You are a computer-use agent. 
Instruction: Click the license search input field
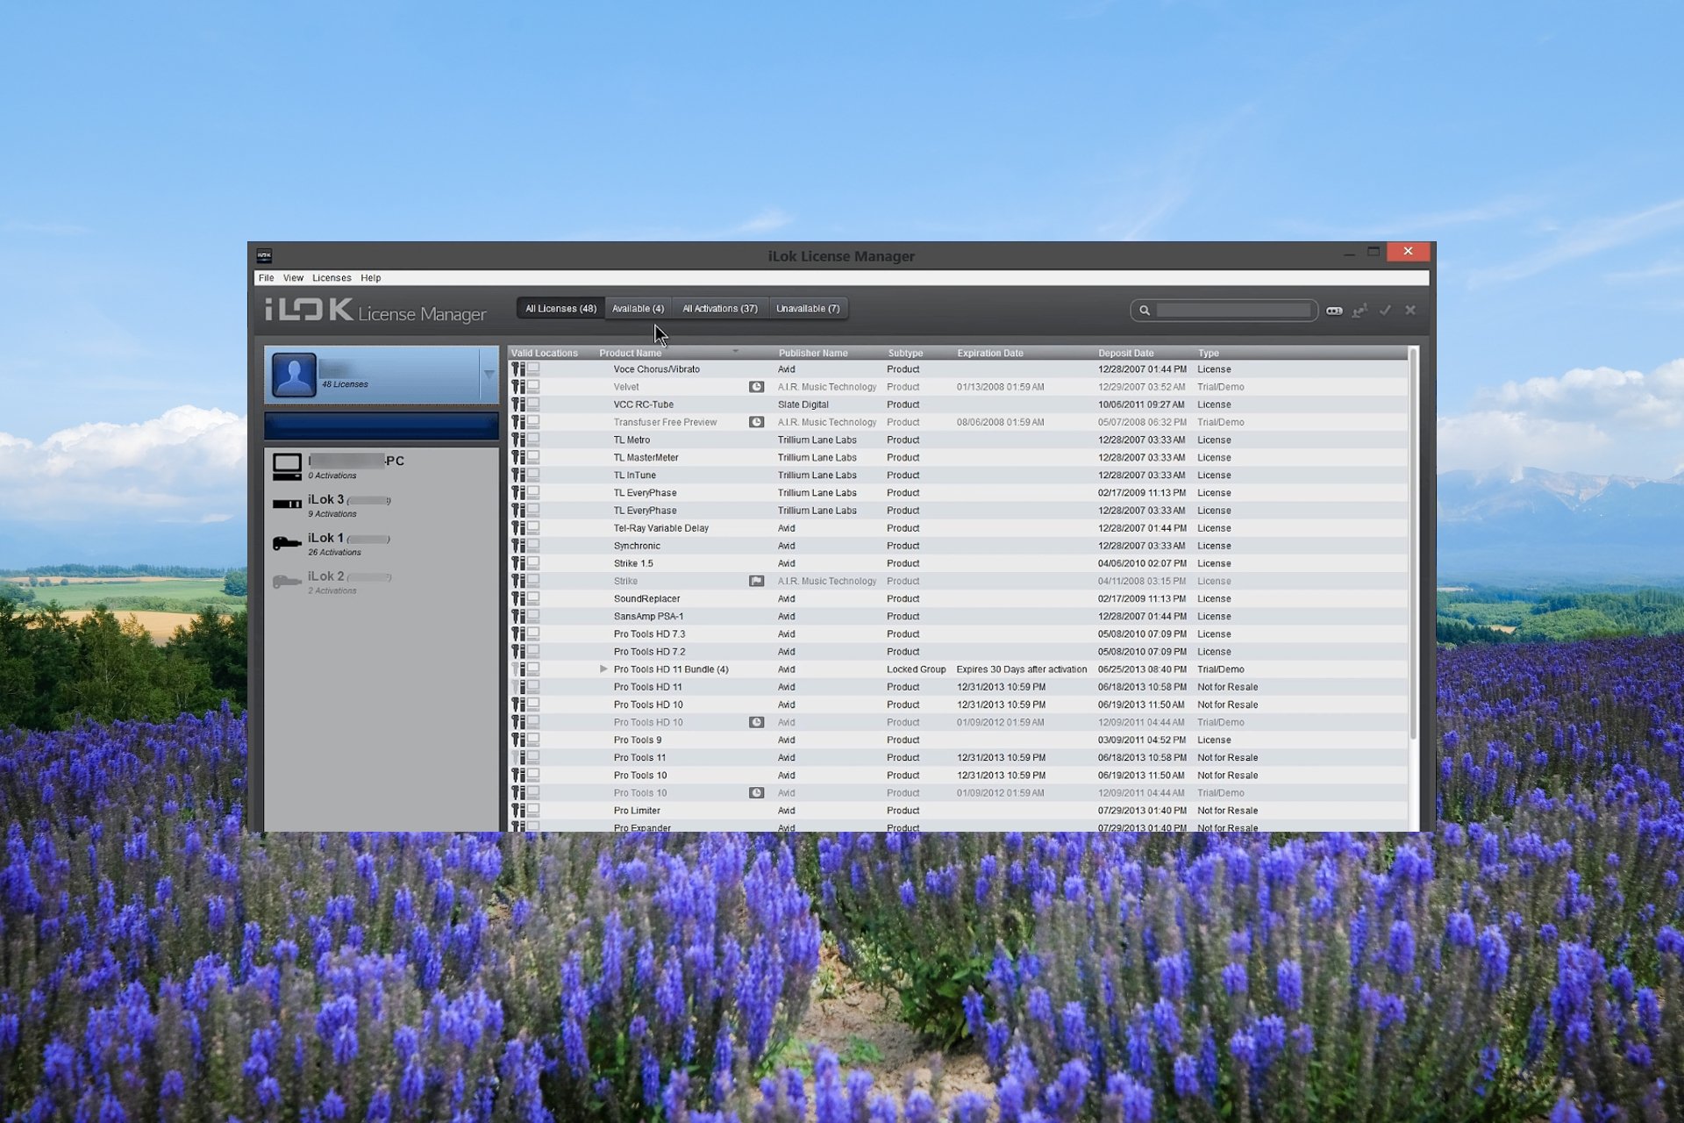point(1233,311)
